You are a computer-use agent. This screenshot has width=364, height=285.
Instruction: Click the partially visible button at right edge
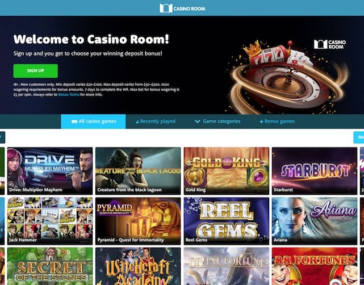click(359, 137)
